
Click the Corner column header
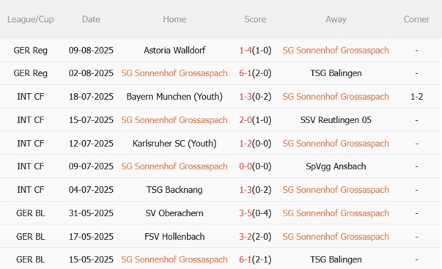click(416, 19)
